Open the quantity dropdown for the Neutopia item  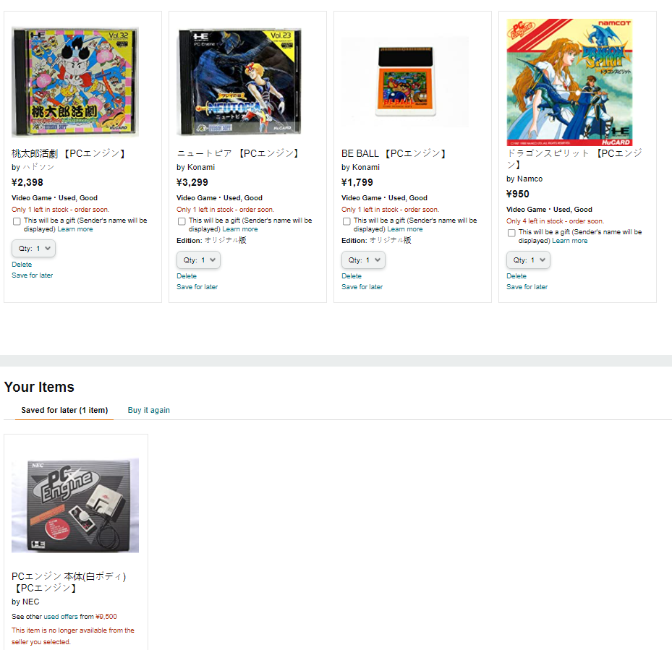(198, 260)
